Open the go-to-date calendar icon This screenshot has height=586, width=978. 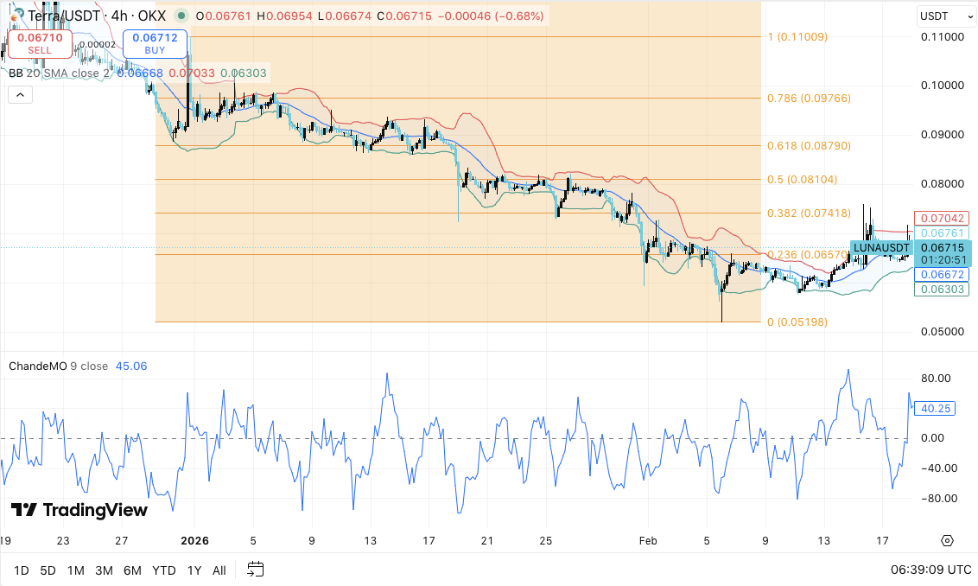point(255,570)
